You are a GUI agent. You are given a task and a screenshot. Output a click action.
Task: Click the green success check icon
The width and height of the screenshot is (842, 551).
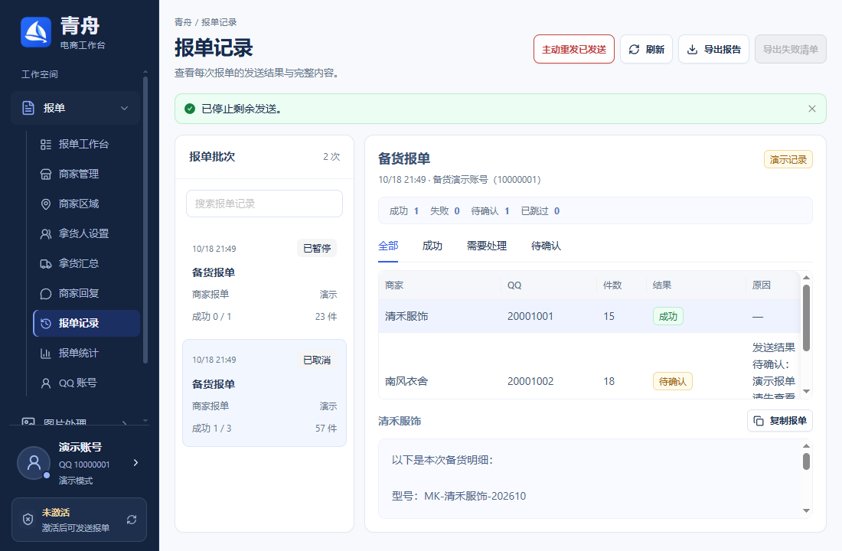pyautogui.click(x=190, y=109)
